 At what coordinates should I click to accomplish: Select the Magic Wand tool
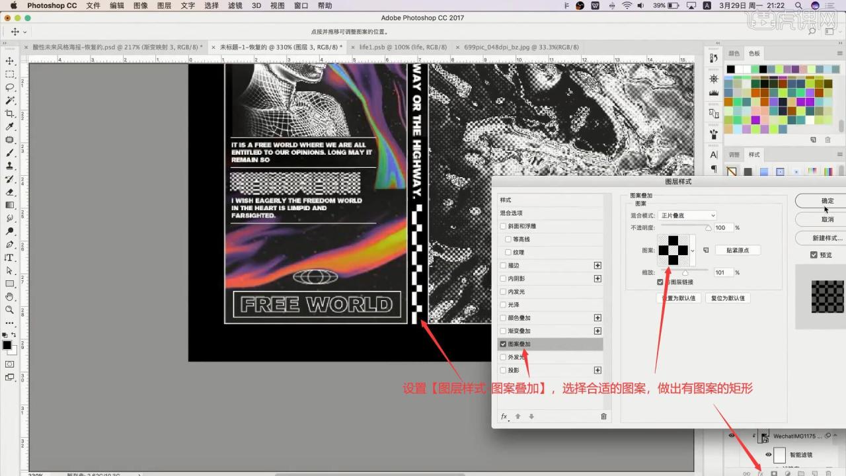click(x=10, y=100)
